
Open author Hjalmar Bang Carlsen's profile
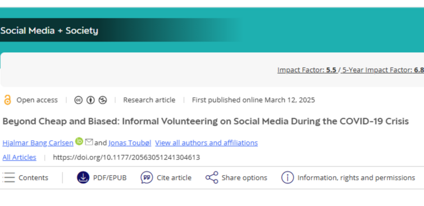click(38, 143)
